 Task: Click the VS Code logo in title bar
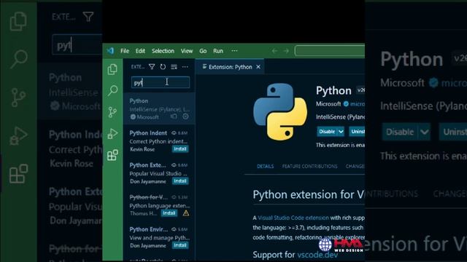click(x=110, y=51)
